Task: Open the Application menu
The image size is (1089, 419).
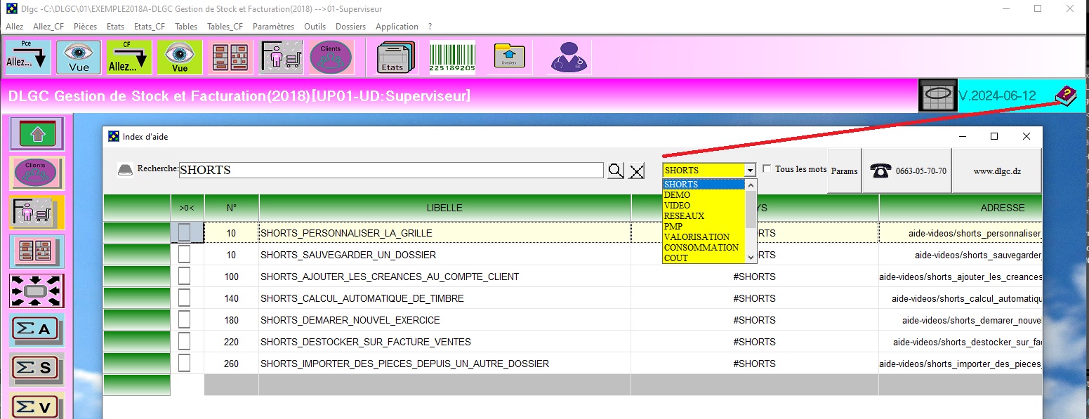Action: click(x=397, y=27)
